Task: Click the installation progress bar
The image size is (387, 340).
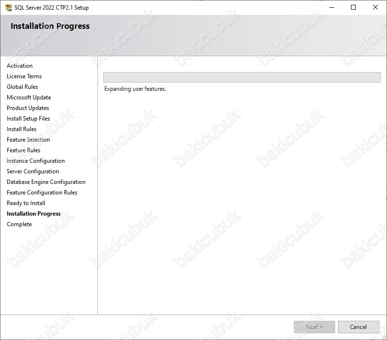Action: [242, 77]
